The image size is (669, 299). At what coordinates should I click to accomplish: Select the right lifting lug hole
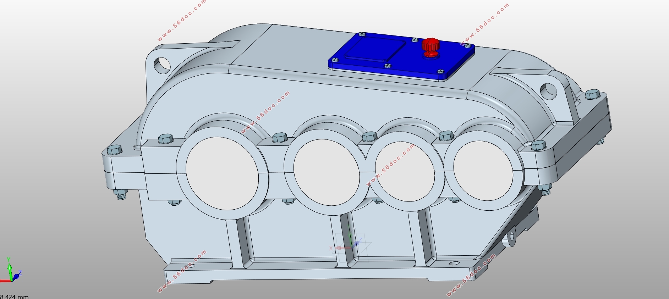(548, 91)
